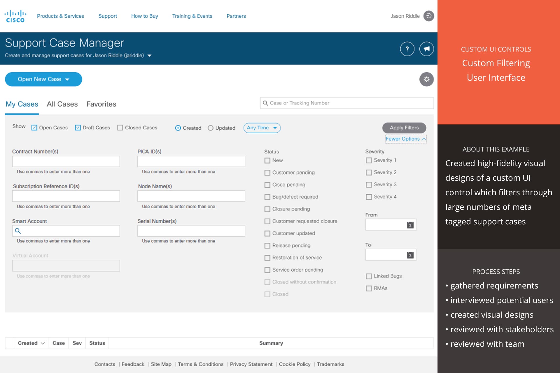The image size is (560, 373).
Task: Click the Cisco logo icon
Action: coord(15,16)
